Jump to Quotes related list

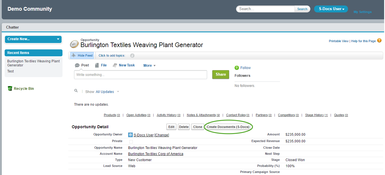click(341, 115)
